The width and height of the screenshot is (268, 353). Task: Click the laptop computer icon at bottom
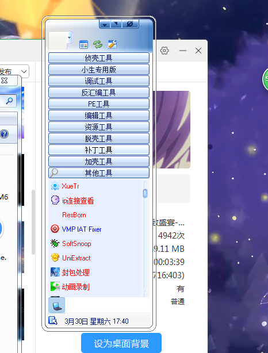pos(57,305)
